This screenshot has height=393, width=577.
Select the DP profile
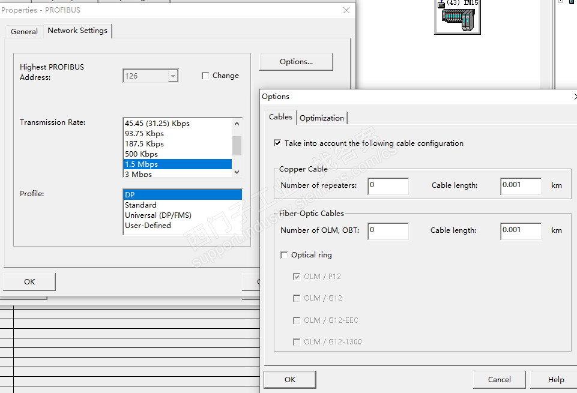click(183, 195)
